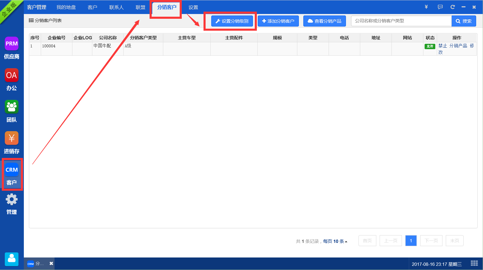Screen dimensions: 483x270
Task: Click the 添加分销客户 button
Action: 278,21
